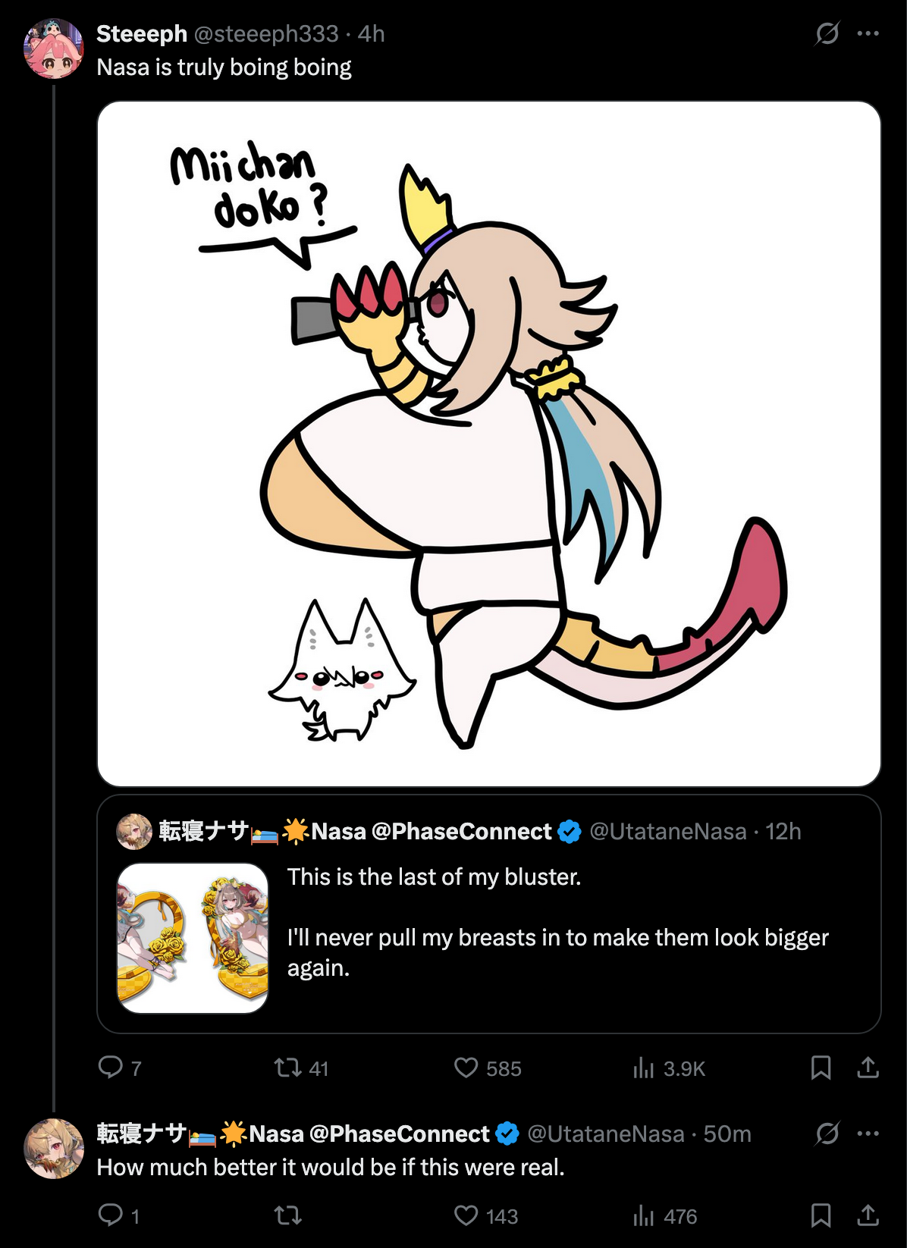Open more options on Steeeph's tweet
This screenshot has width=907, height=1248.
868,33
